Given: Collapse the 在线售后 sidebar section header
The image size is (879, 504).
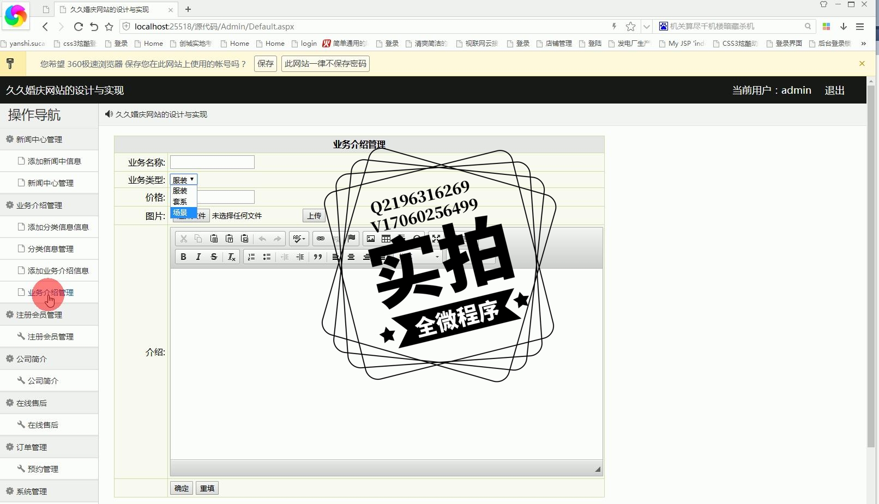Looking at the screenshot, I should coord(49,403).
